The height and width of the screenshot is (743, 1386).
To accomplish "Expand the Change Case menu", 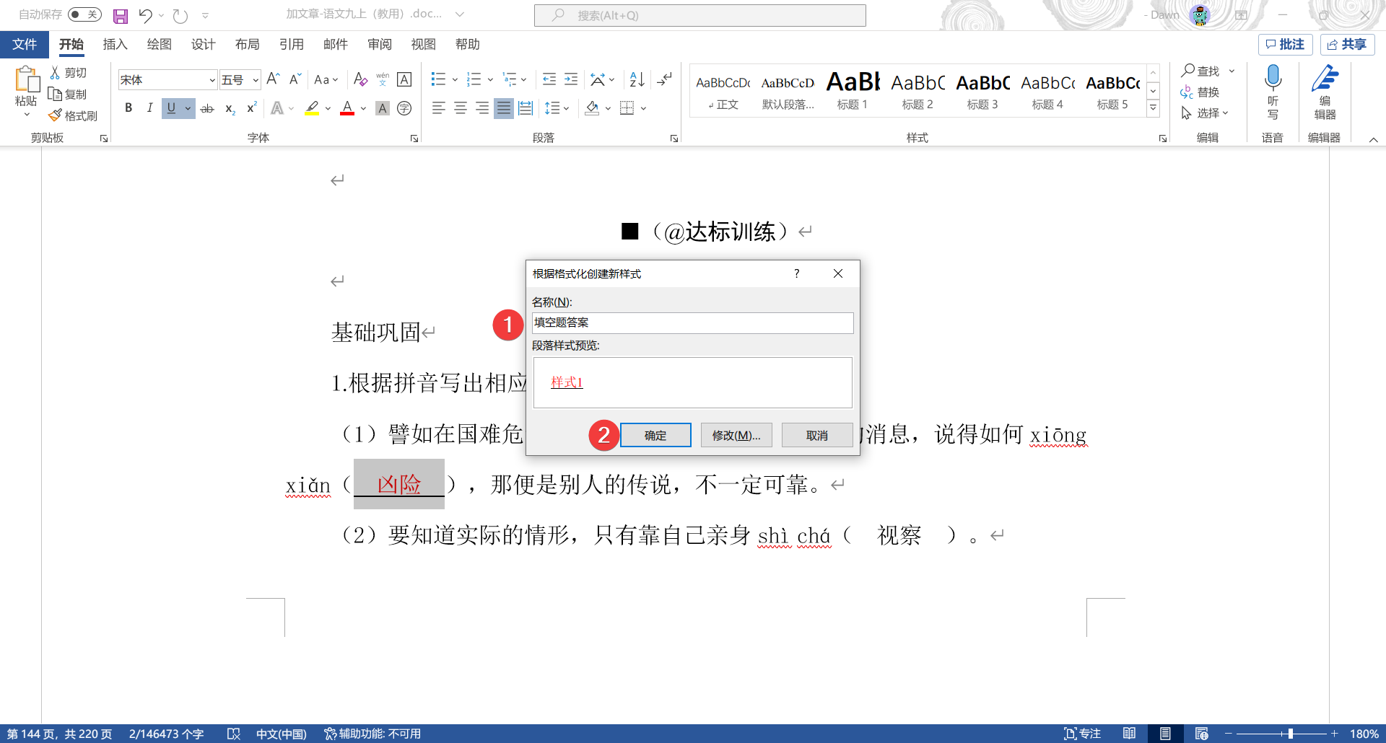I will [326, 79].
